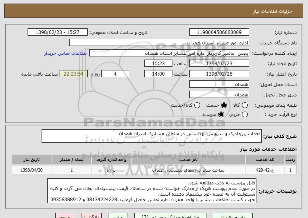Screen dimensions: 308x218
Task: Click the quantity cell 1 in service row
Action: click(x=72, y=170)
